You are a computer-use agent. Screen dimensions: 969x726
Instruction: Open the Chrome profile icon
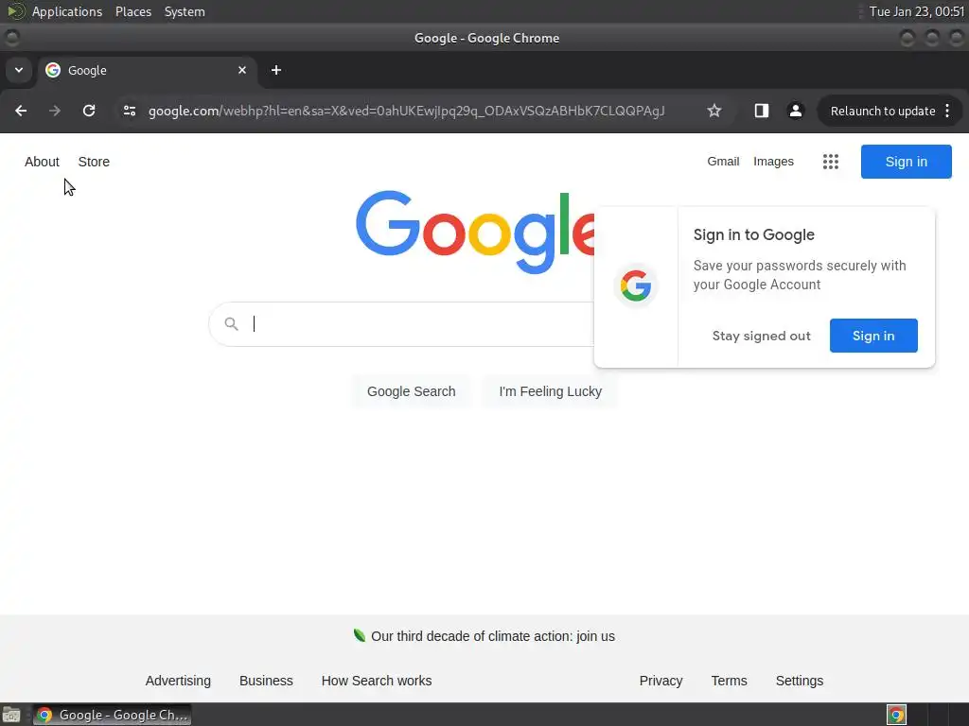(795, 111)
